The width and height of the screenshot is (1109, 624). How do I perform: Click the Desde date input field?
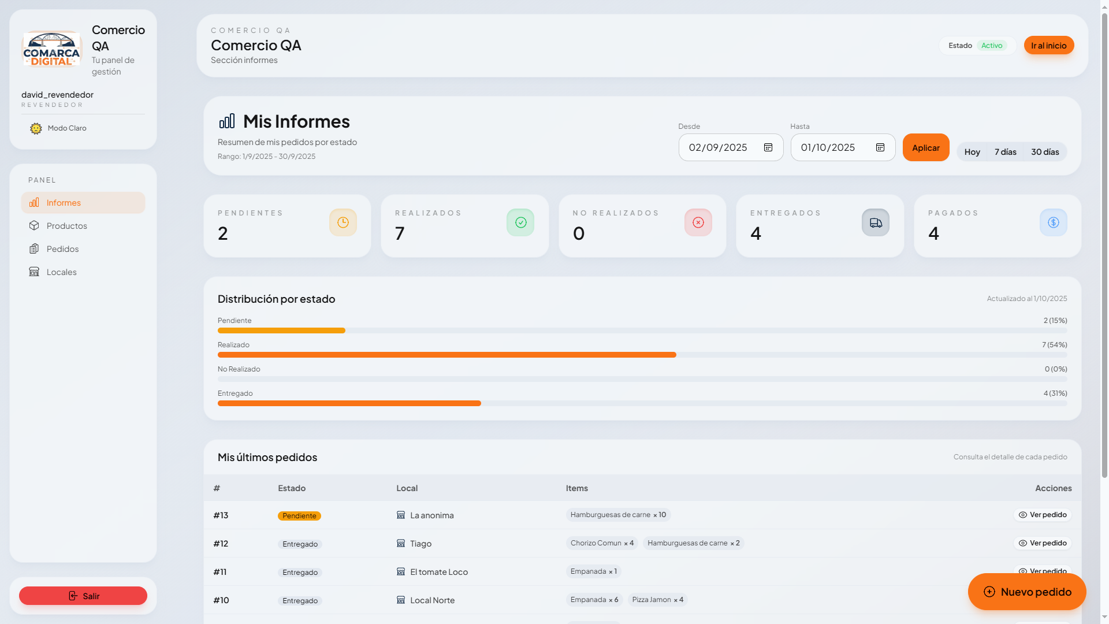coord(718,147)
